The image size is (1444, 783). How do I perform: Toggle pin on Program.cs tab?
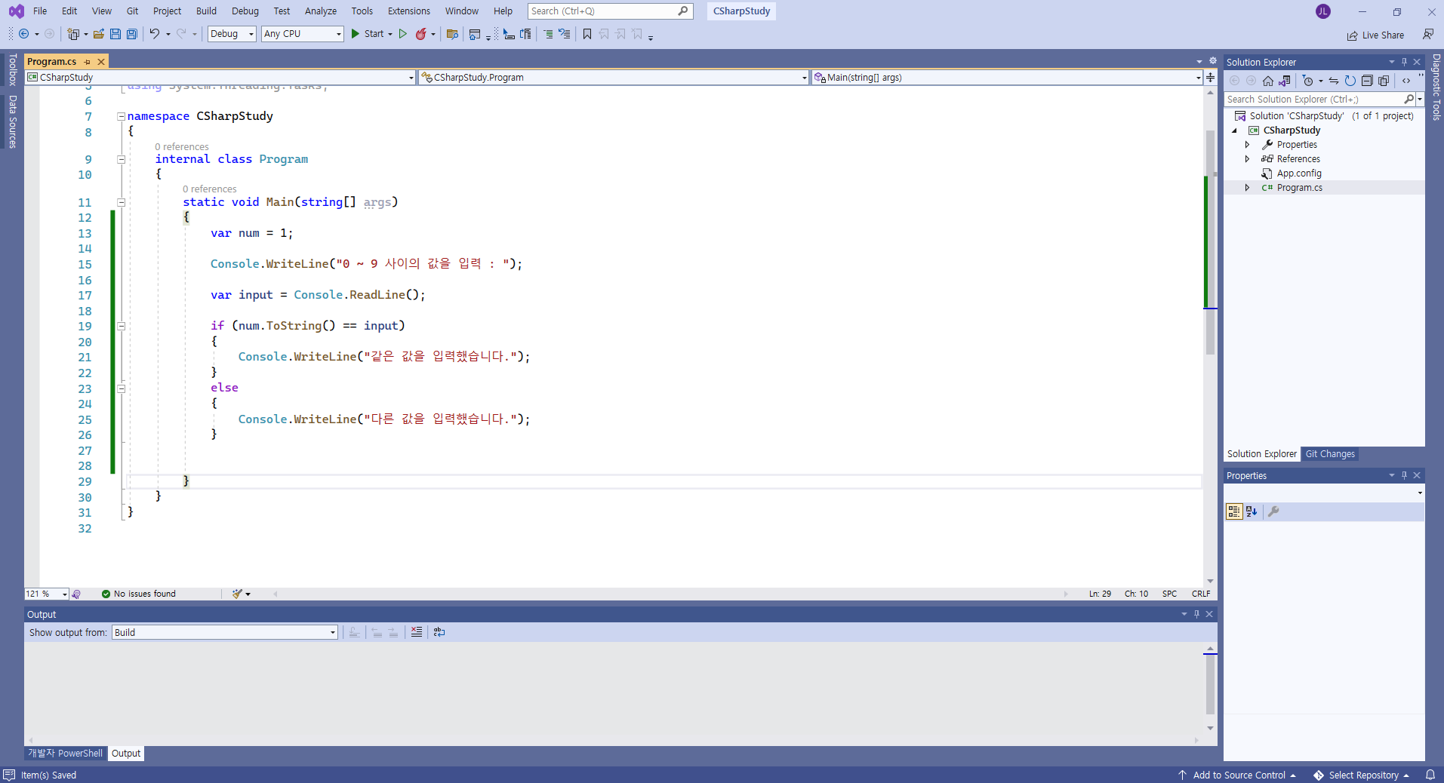tap(88, 62)
